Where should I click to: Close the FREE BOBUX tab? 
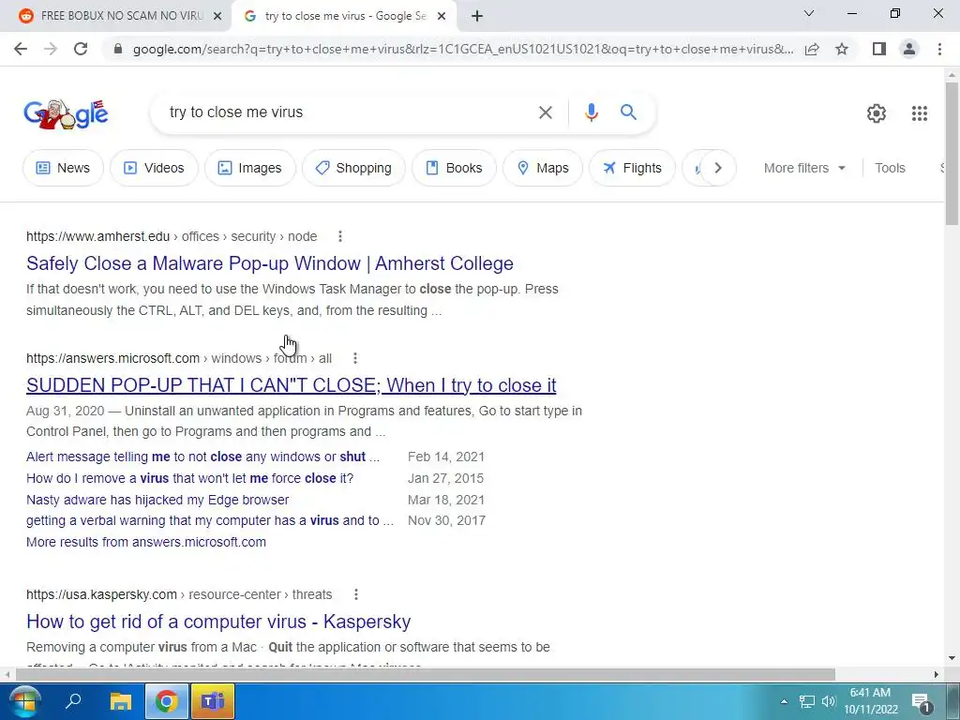click(x=217, y=17)
